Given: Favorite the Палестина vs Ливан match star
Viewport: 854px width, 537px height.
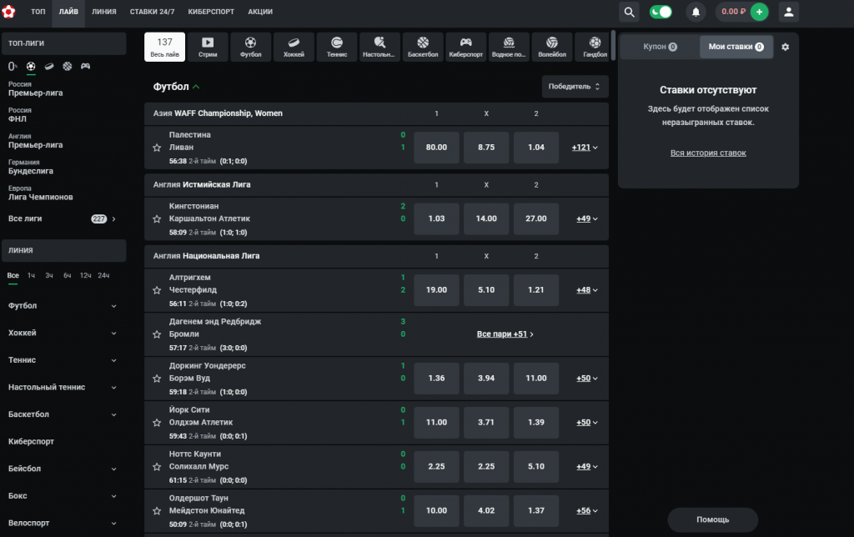Looking at the screenshot, I should coord(157,148).
